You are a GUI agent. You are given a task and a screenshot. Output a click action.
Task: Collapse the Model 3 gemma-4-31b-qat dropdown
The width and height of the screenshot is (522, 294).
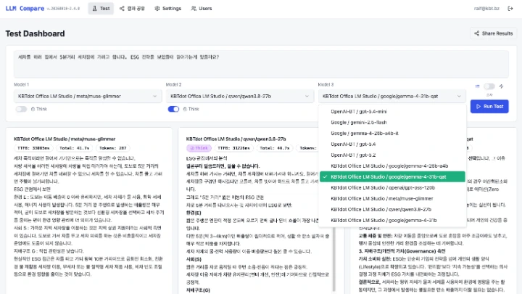click(x=391, y=96)
